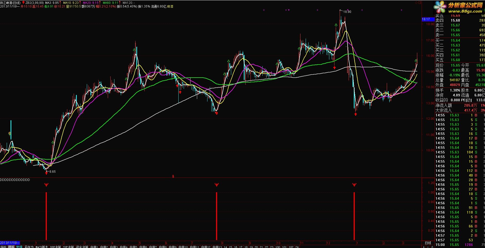Select the 自用2 template tab
Image resolution: width=485 pixels, height=248 pixels.
click(104, 247)
